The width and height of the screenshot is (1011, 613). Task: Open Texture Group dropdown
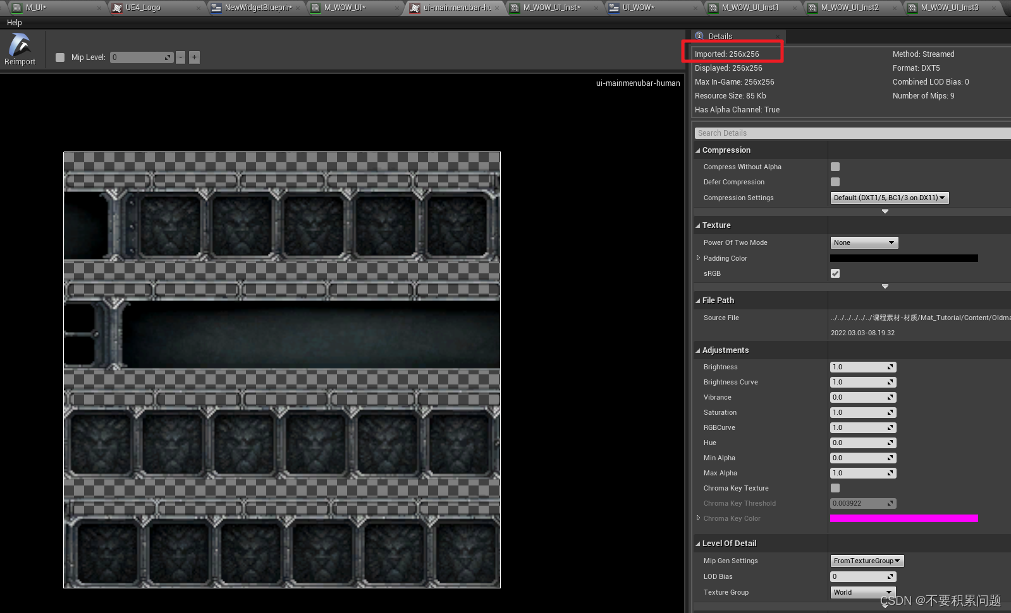[863, 592]
